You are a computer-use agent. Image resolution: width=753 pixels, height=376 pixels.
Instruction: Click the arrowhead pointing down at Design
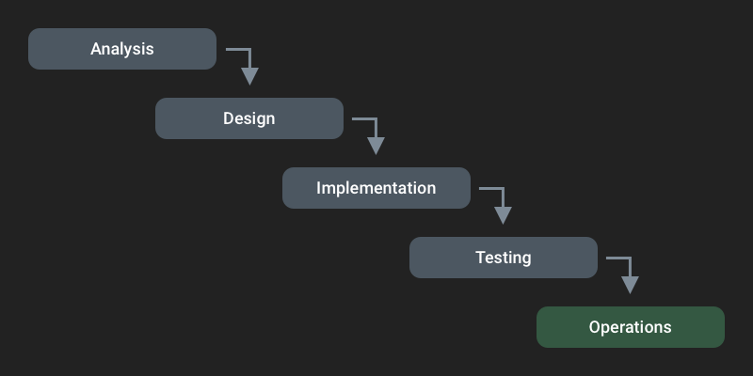point(249,76)
